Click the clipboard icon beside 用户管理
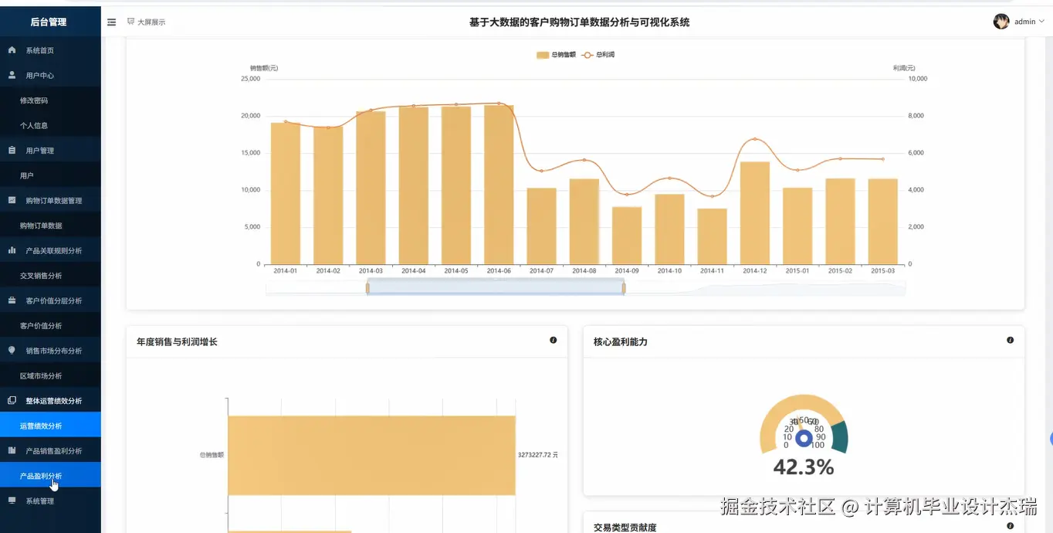The width and height of the screenshot is (1053, 533). 12,150
